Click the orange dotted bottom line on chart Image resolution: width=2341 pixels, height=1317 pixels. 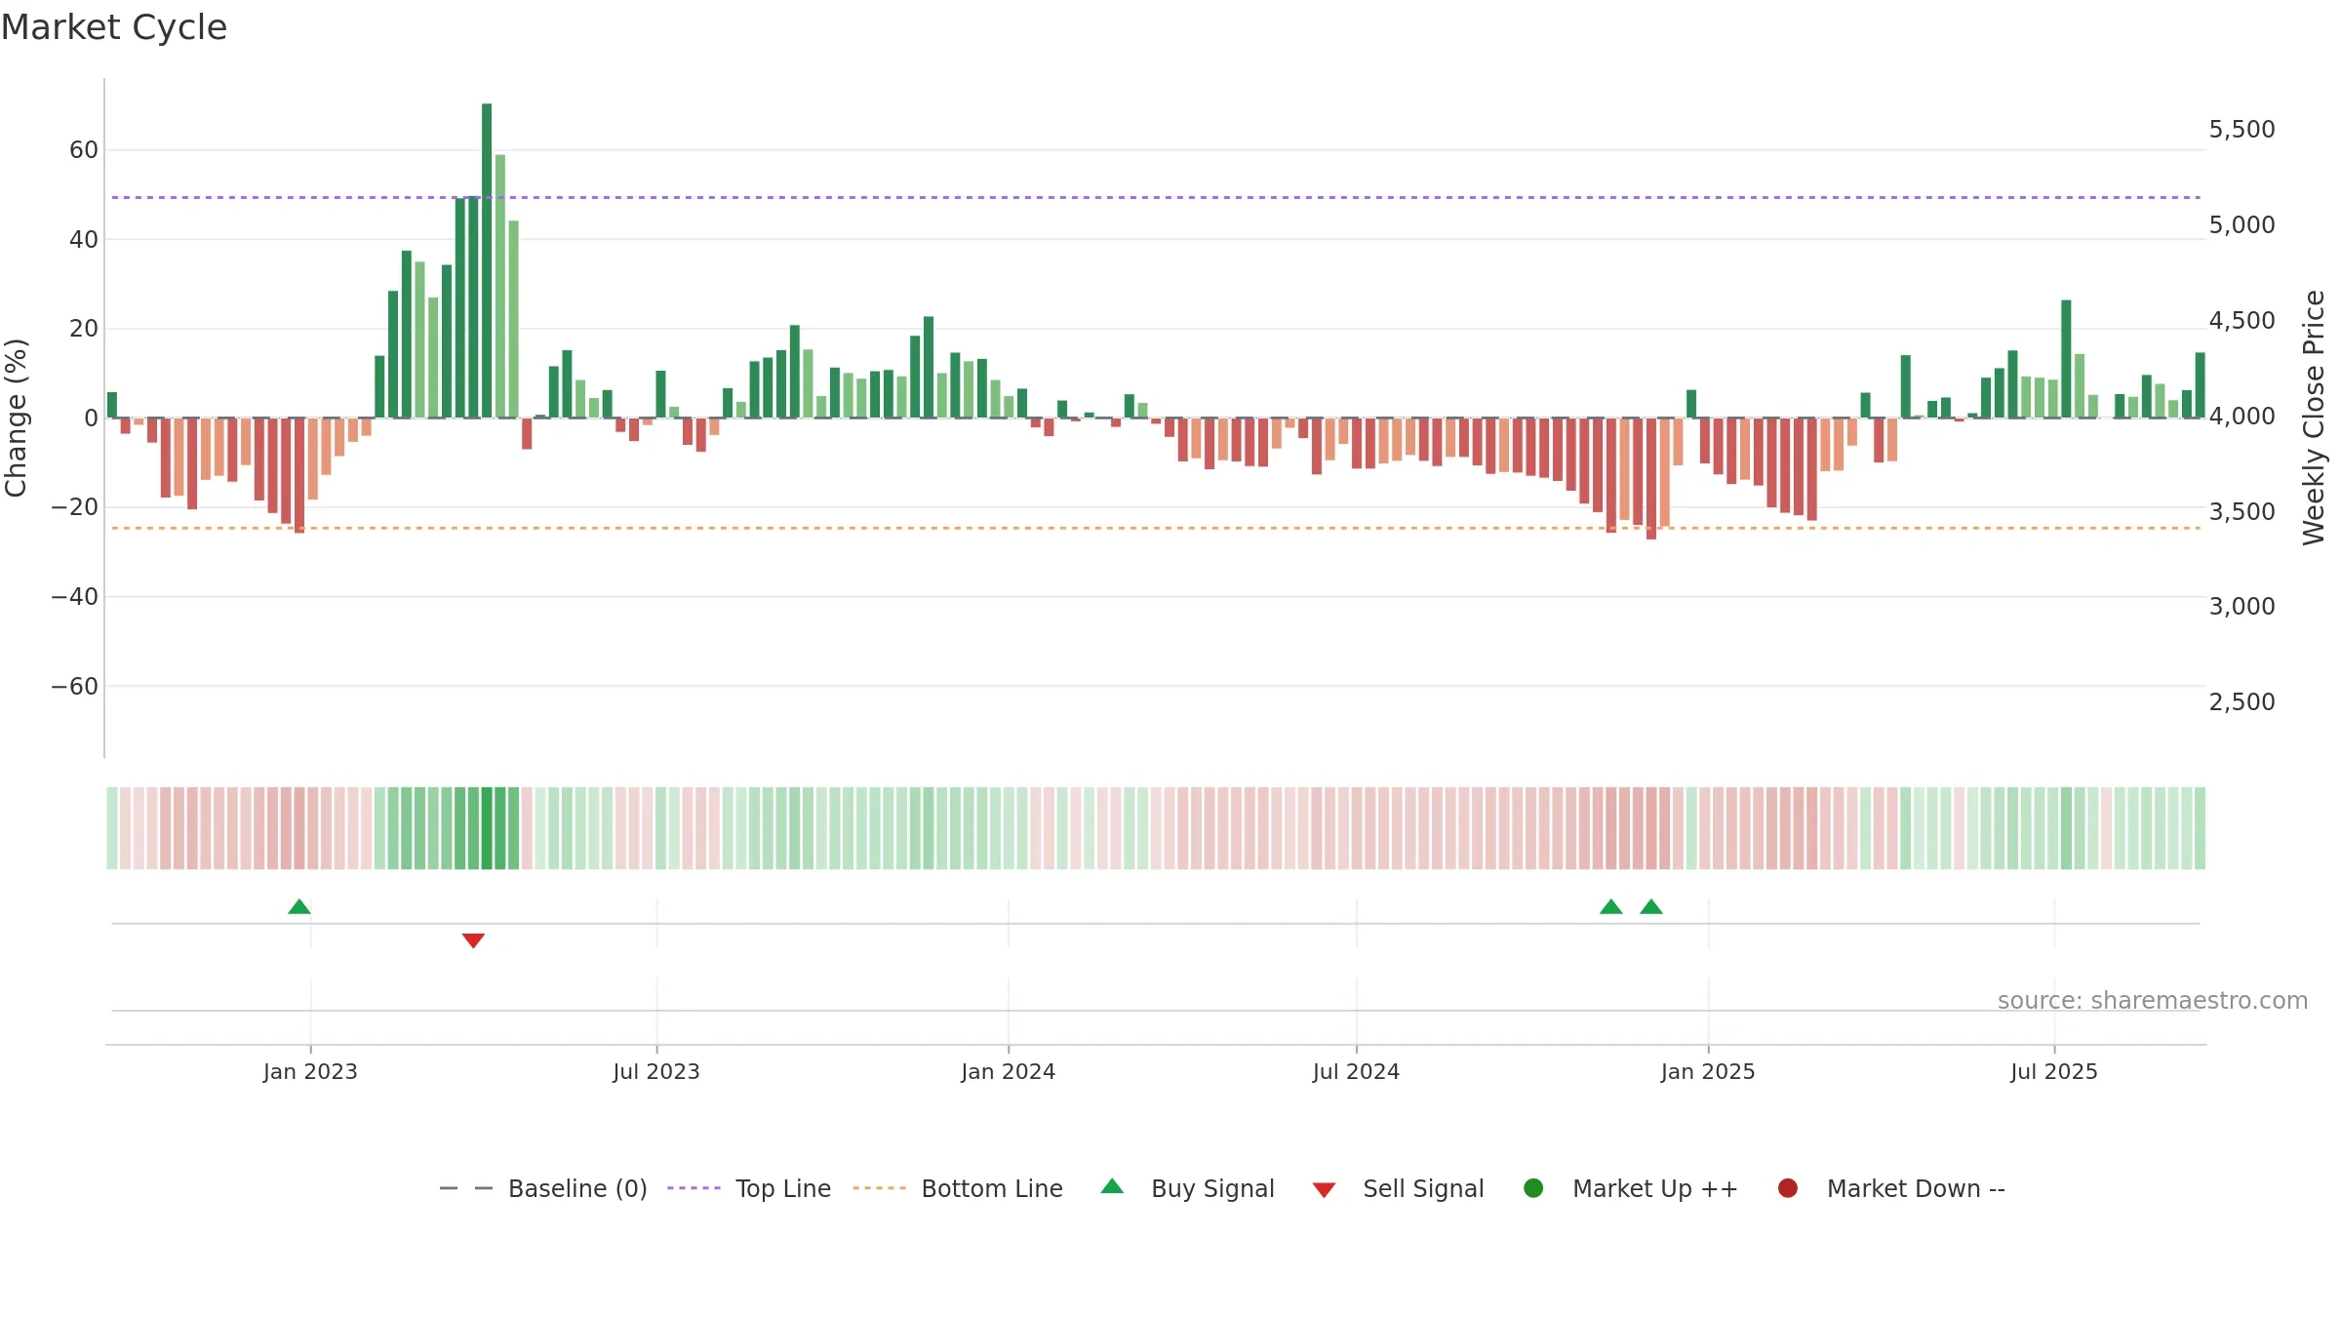tap(1156, 529)
